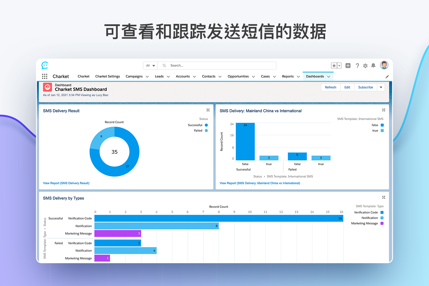Open the Campaigns tab dropdown chevron

coord(147,77)
